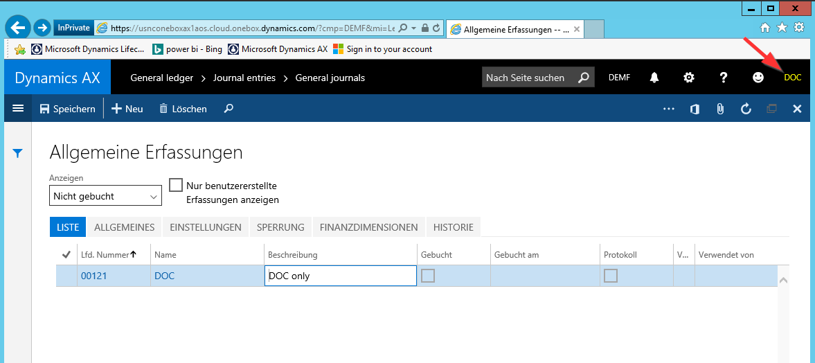This screenshot has width=815, height=363.
Task: Toggle the Gebucht checkbox in row 00121
Action: tap(428, 276)
